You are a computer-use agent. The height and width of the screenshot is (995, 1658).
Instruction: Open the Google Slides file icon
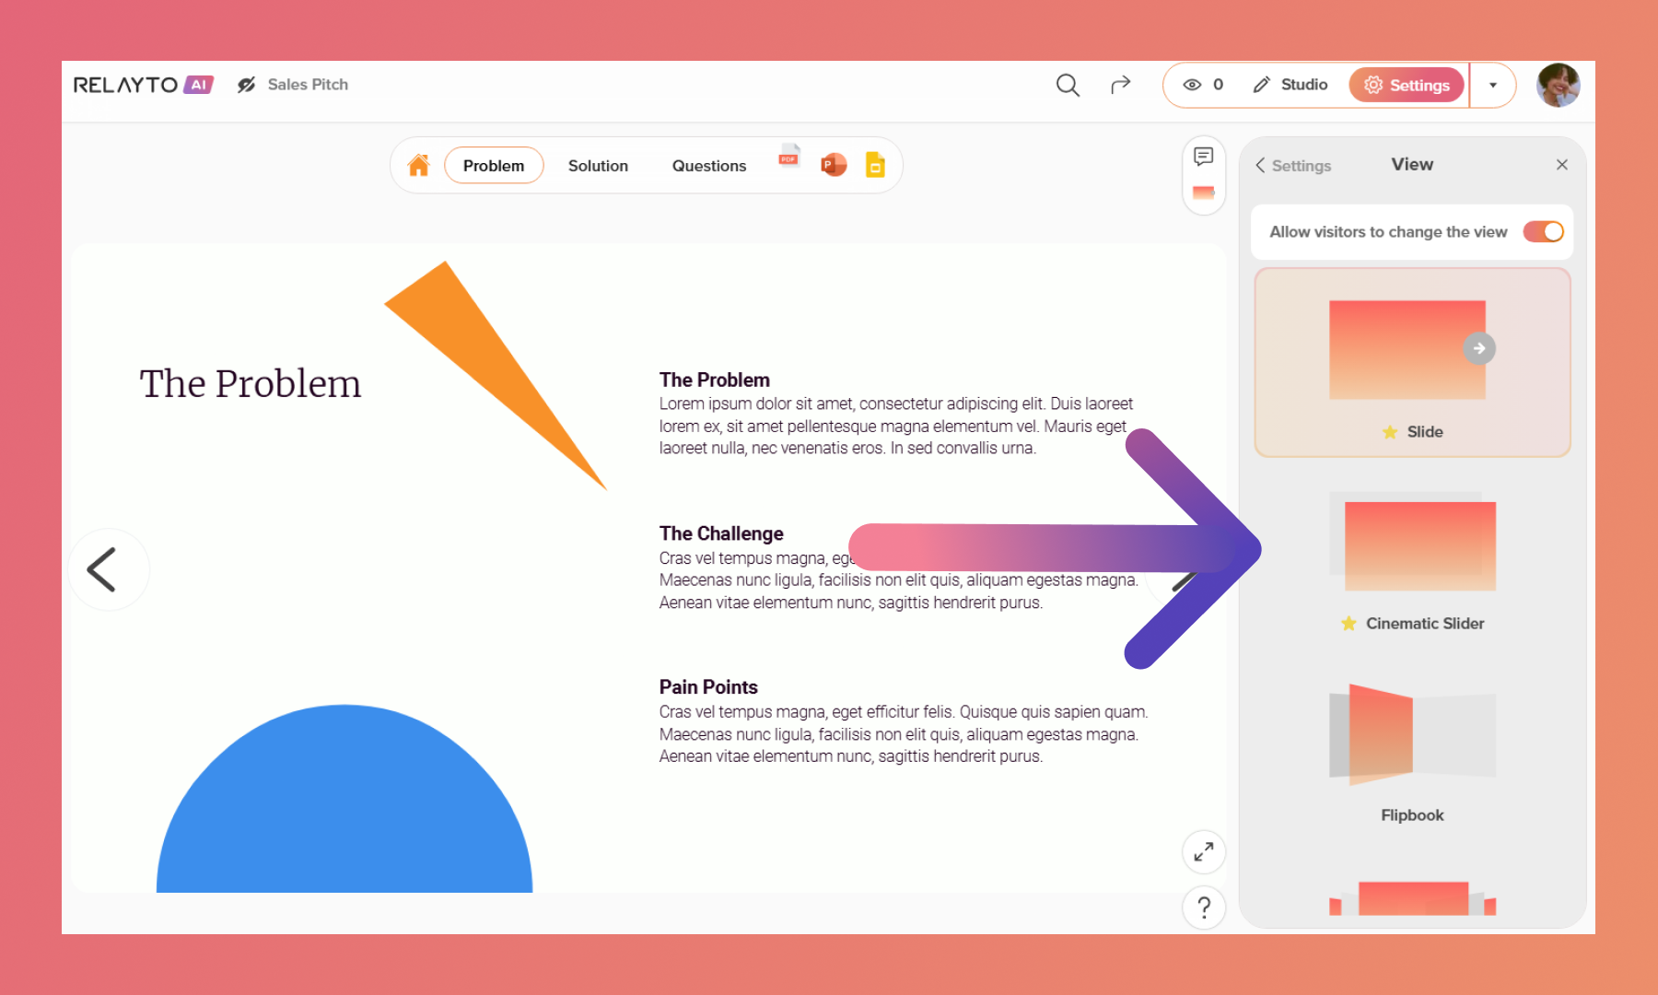click(875, 165)
